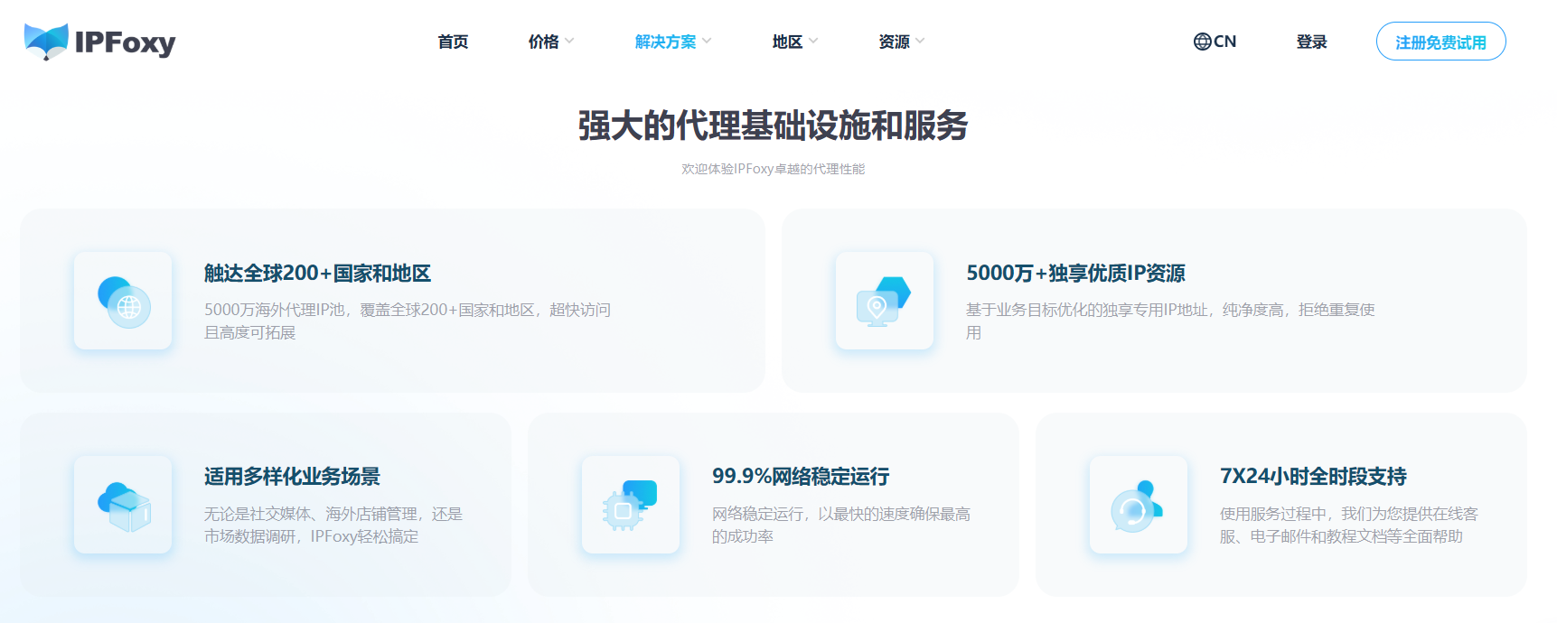This screenshot has height=623, width=1557.
Task: Click subtitle 欢迎体验IPFoxy卓越的代理性能
Action: pyautogui.click(x=774, y=169)
